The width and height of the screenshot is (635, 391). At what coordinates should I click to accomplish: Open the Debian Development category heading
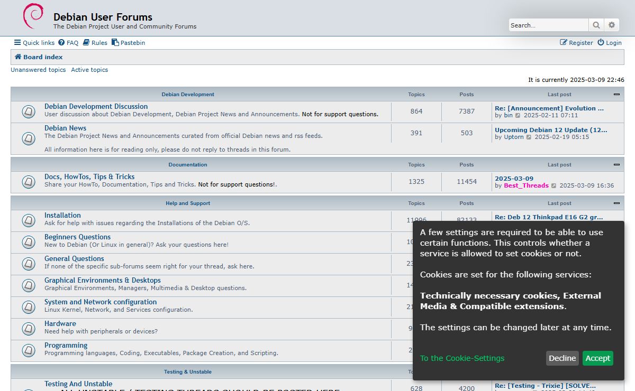[x=188, y=95]
